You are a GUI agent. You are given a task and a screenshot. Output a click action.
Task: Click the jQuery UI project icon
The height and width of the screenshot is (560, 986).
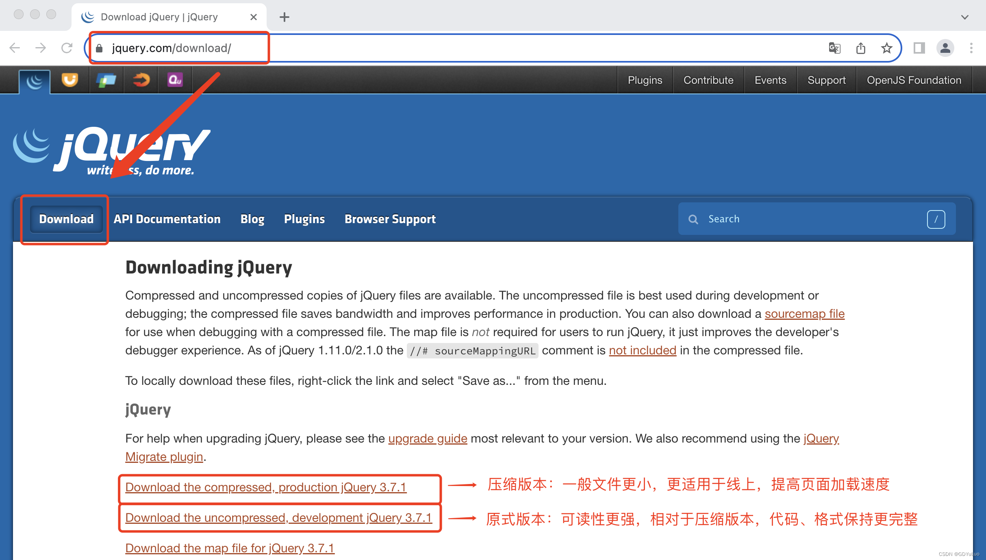(70, 80)
